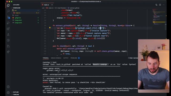This screenshot has width=171, height=96.
Task: Open the Search view in activity bar
Action: pyautogui.click(x=8, y=11)
